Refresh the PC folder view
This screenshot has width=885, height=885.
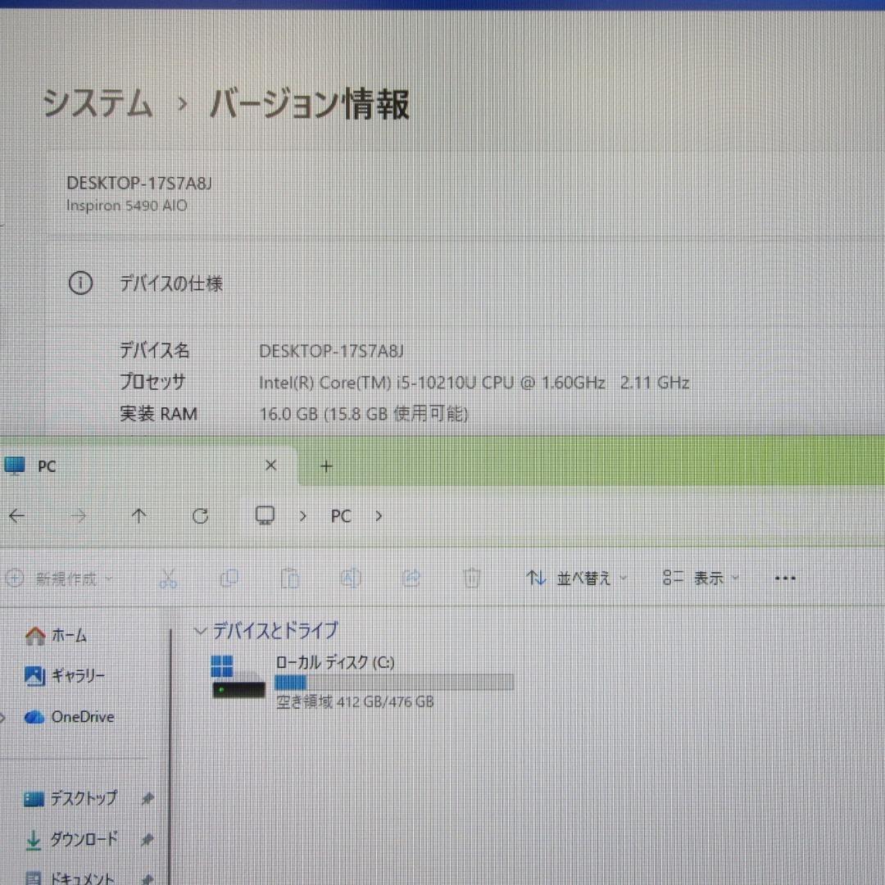click(x=201, y=515)
